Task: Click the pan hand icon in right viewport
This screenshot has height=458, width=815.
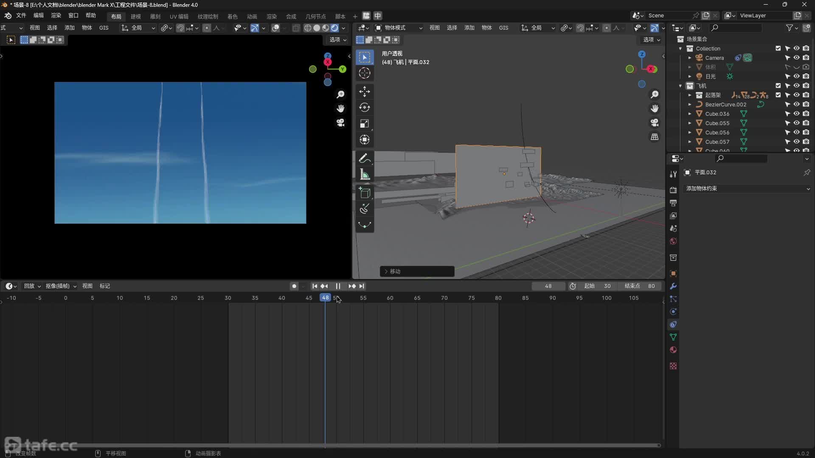Action: click(x=655, y=109)
